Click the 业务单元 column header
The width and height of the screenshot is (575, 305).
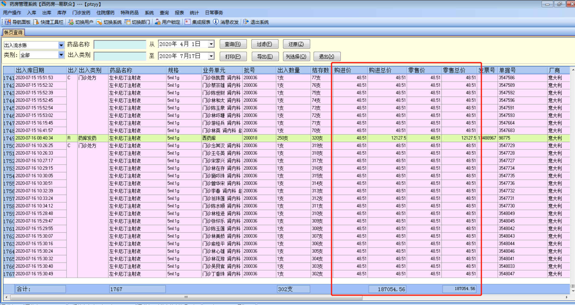222,70
